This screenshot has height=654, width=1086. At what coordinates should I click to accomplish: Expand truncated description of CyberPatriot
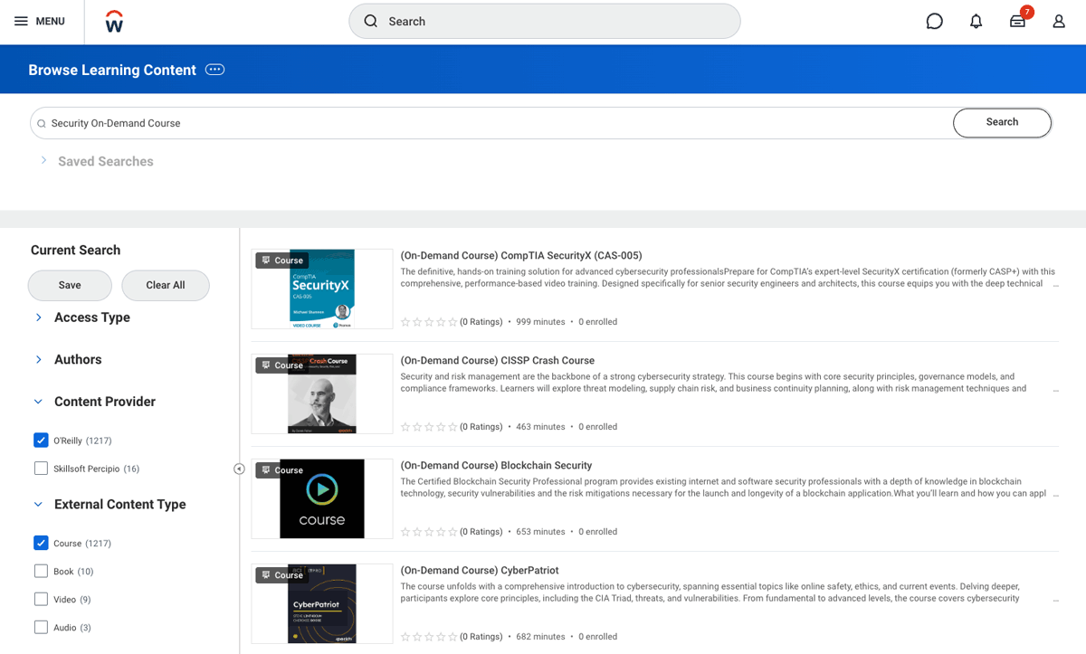(1055, 600)
